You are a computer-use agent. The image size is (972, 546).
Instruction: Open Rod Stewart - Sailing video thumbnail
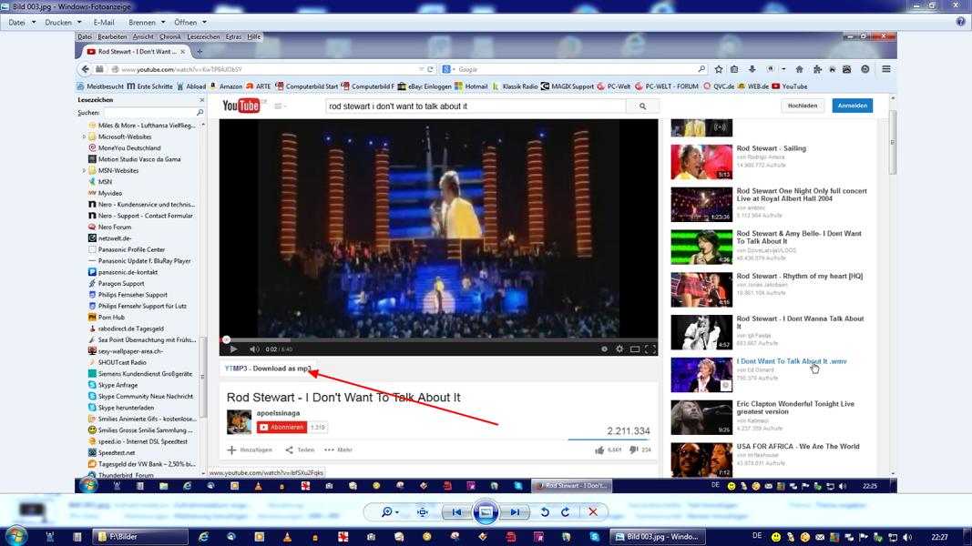[701, 162]
